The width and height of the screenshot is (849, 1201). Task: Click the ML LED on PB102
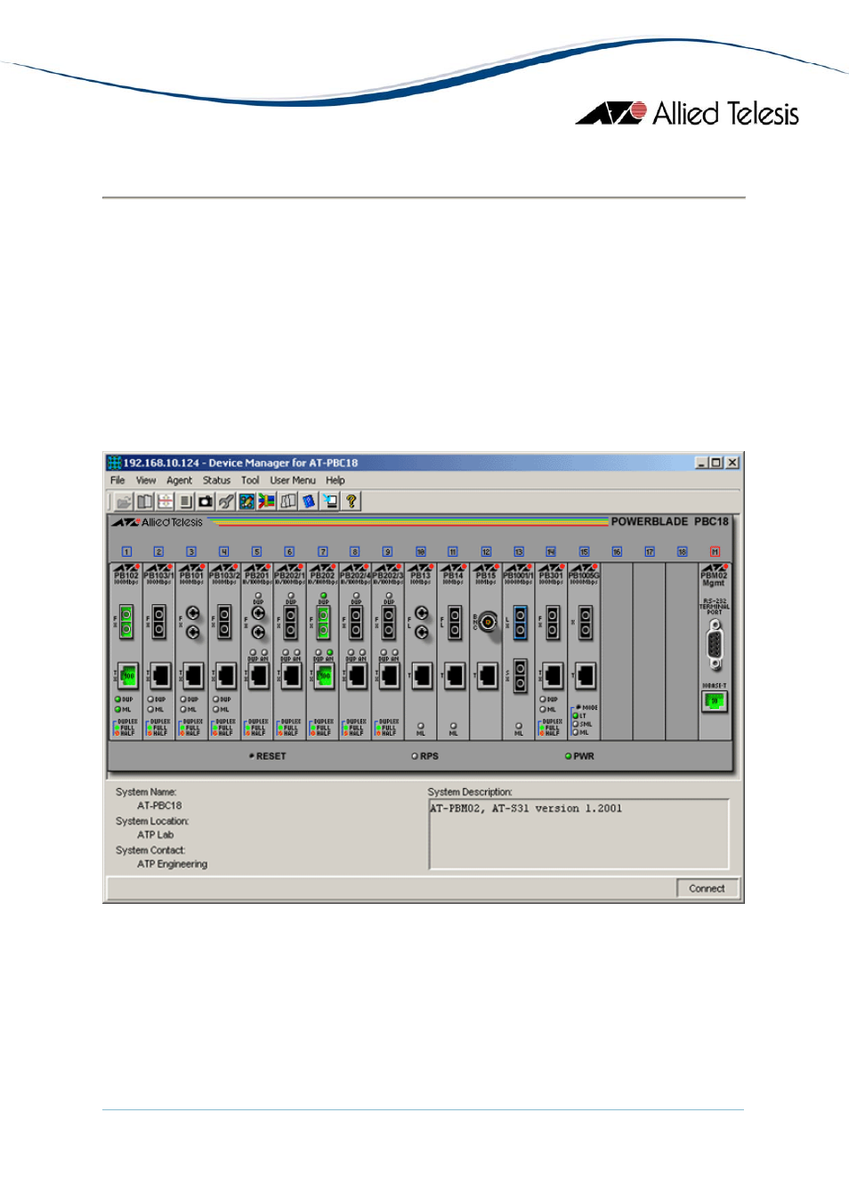[x=117, y=709]
